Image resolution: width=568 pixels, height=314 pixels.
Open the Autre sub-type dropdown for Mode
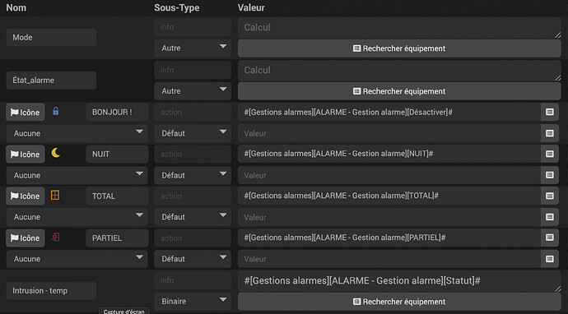[x=193, y=48]
